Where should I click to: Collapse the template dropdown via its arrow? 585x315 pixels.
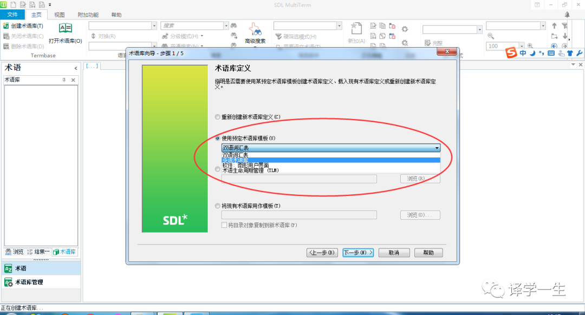pyautogui.click(x=437, y=148)
